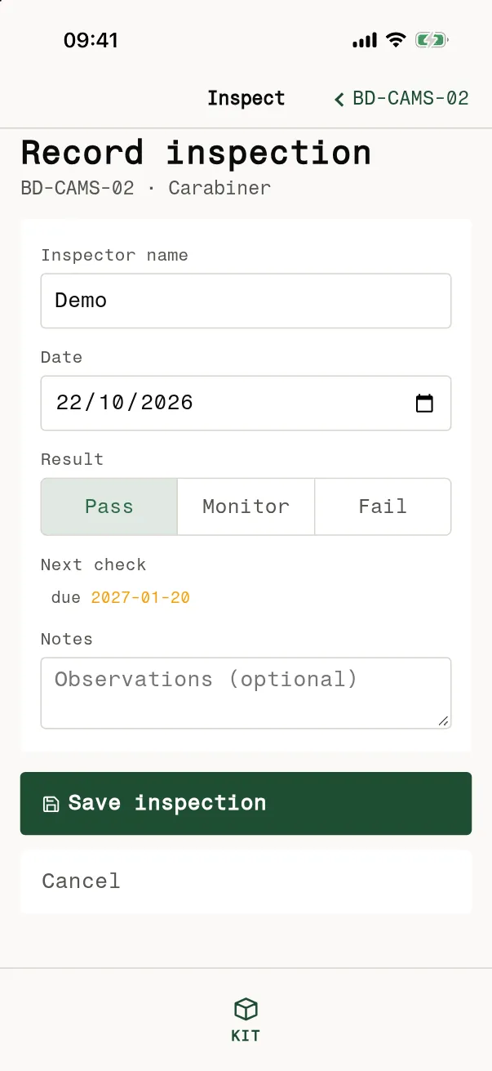Cancel the inspection form
The height and width of the screenshot is (1071, 492).
pyautogui.click(x=246, y=881)
